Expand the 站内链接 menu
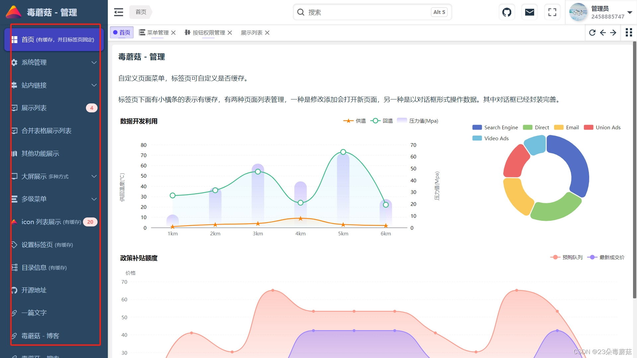This screenshot has height=358, width=637. [53, 85]
